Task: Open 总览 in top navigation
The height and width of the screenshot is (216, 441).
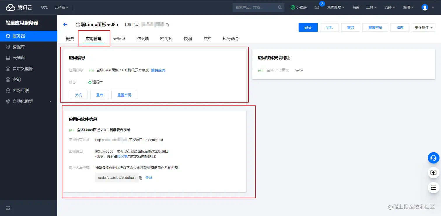Action: [44, 7]
